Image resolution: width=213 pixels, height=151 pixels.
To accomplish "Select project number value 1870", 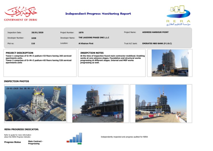I will pyautogui.click(x=81, y=33).
